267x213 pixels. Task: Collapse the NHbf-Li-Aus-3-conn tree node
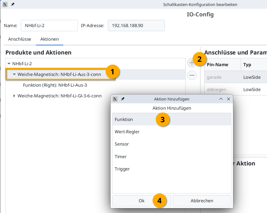14,74
